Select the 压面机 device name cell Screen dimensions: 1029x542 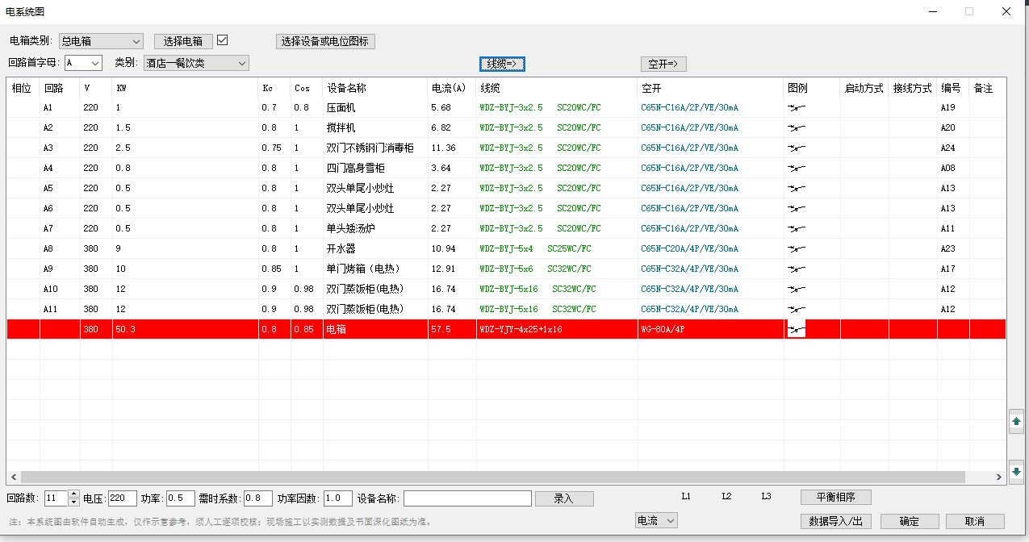(375, 107)
